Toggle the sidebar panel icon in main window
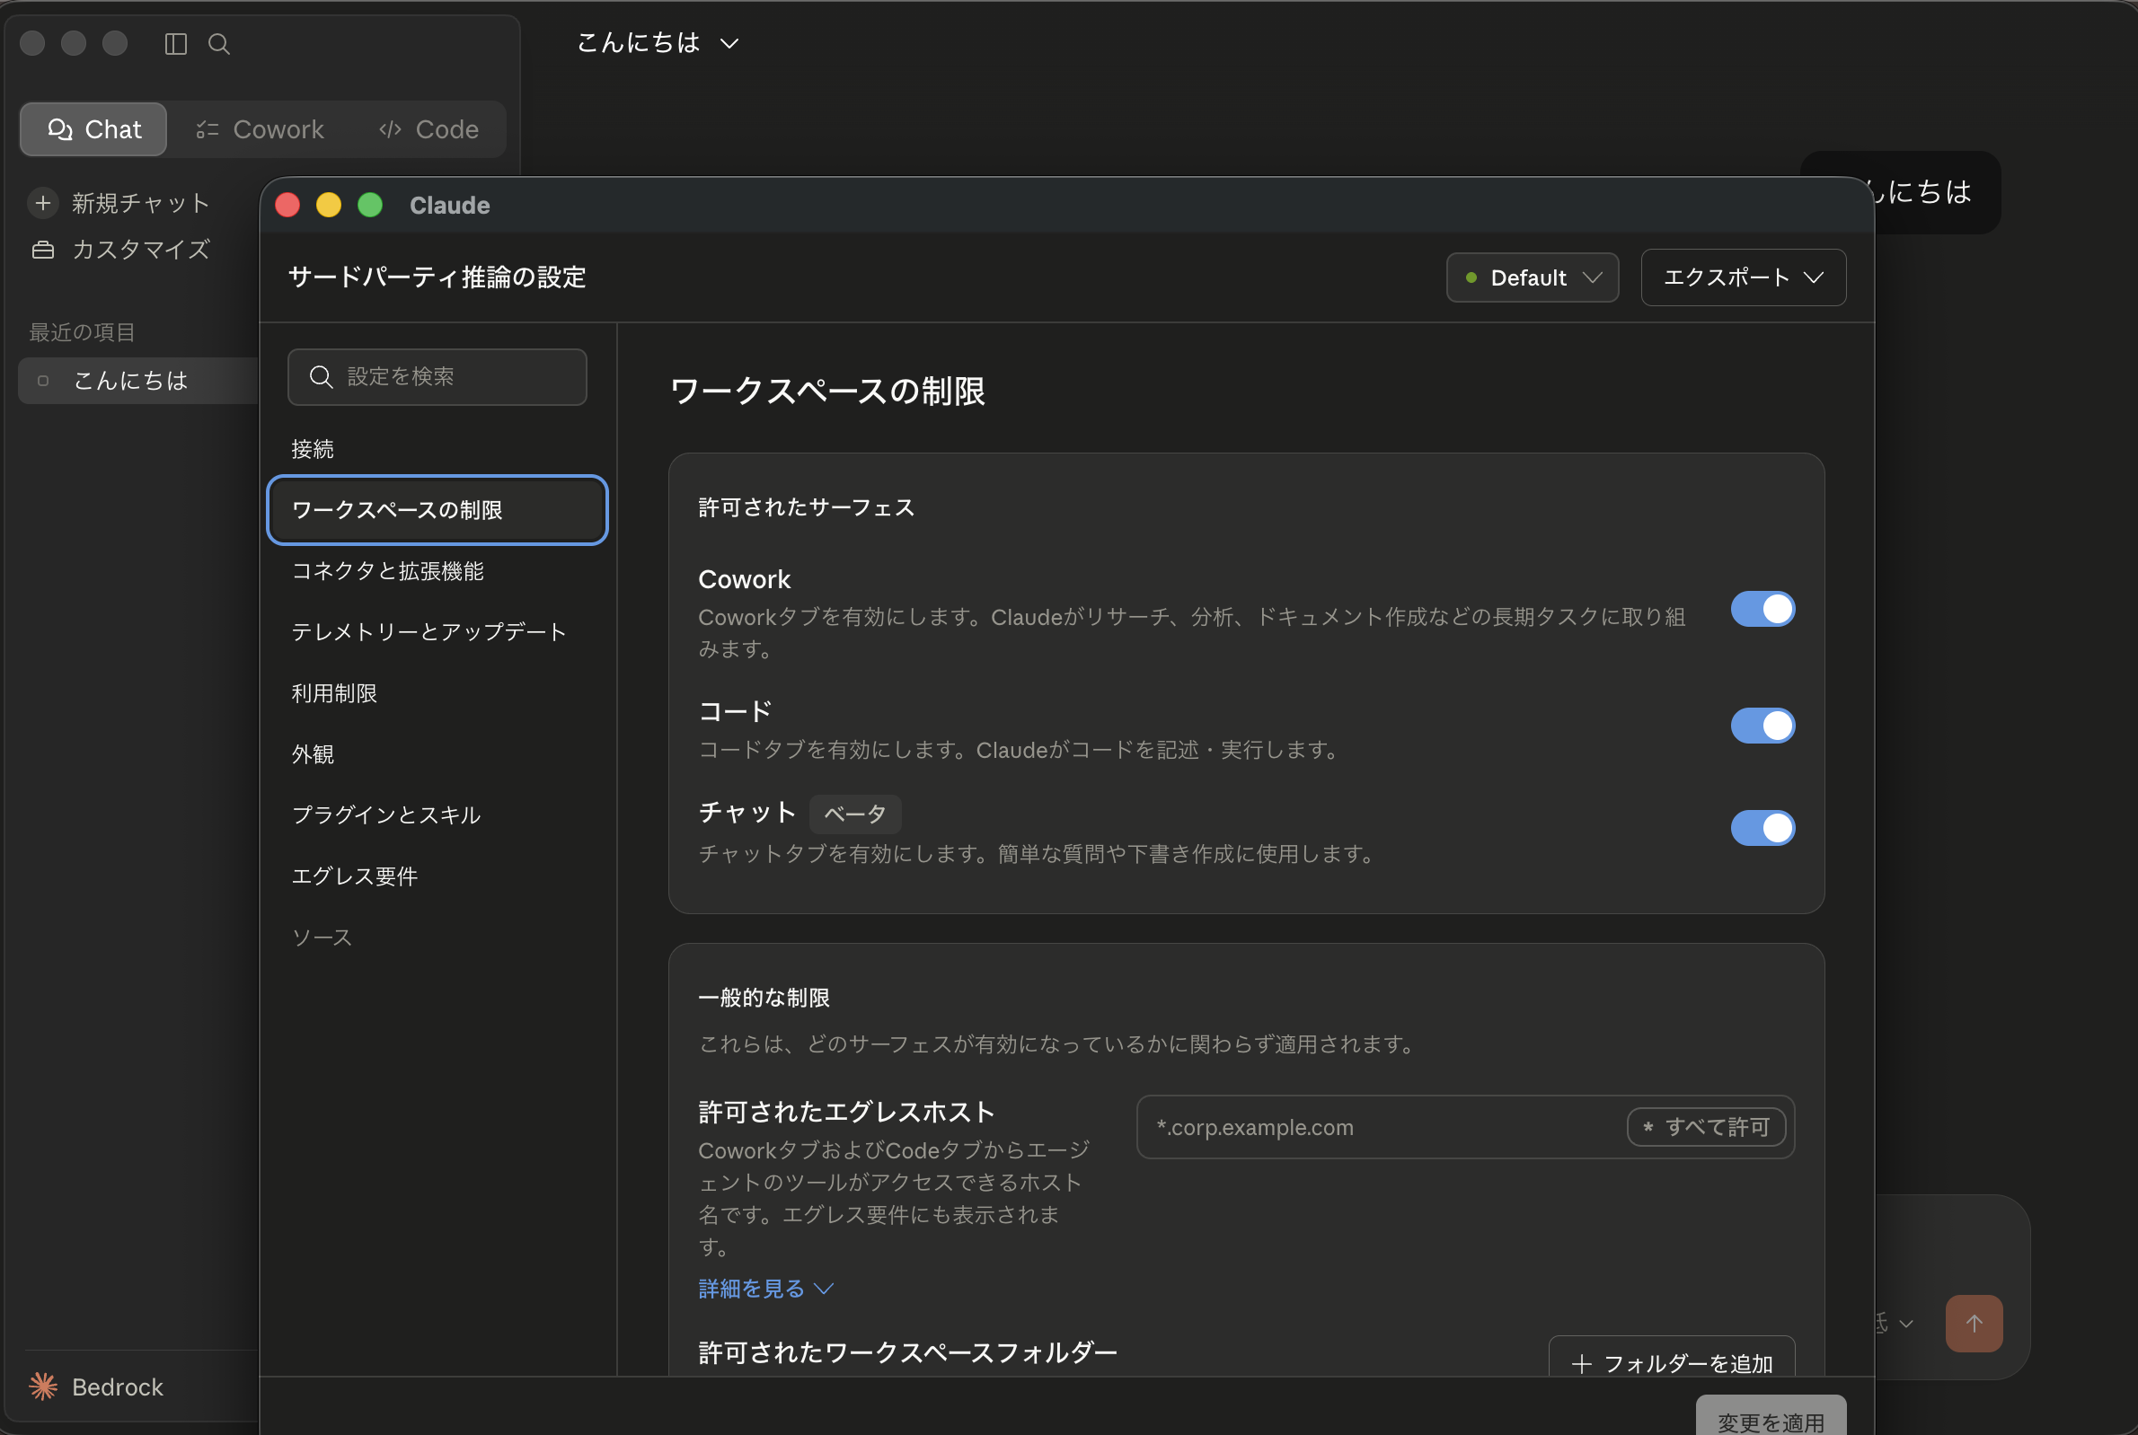 pyautogui.click(x=176, y=44)
